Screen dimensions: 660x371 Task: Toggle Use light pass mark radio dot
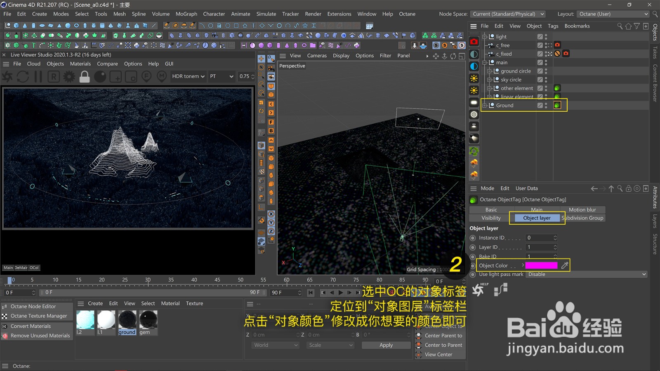click(x=473, y=275)
